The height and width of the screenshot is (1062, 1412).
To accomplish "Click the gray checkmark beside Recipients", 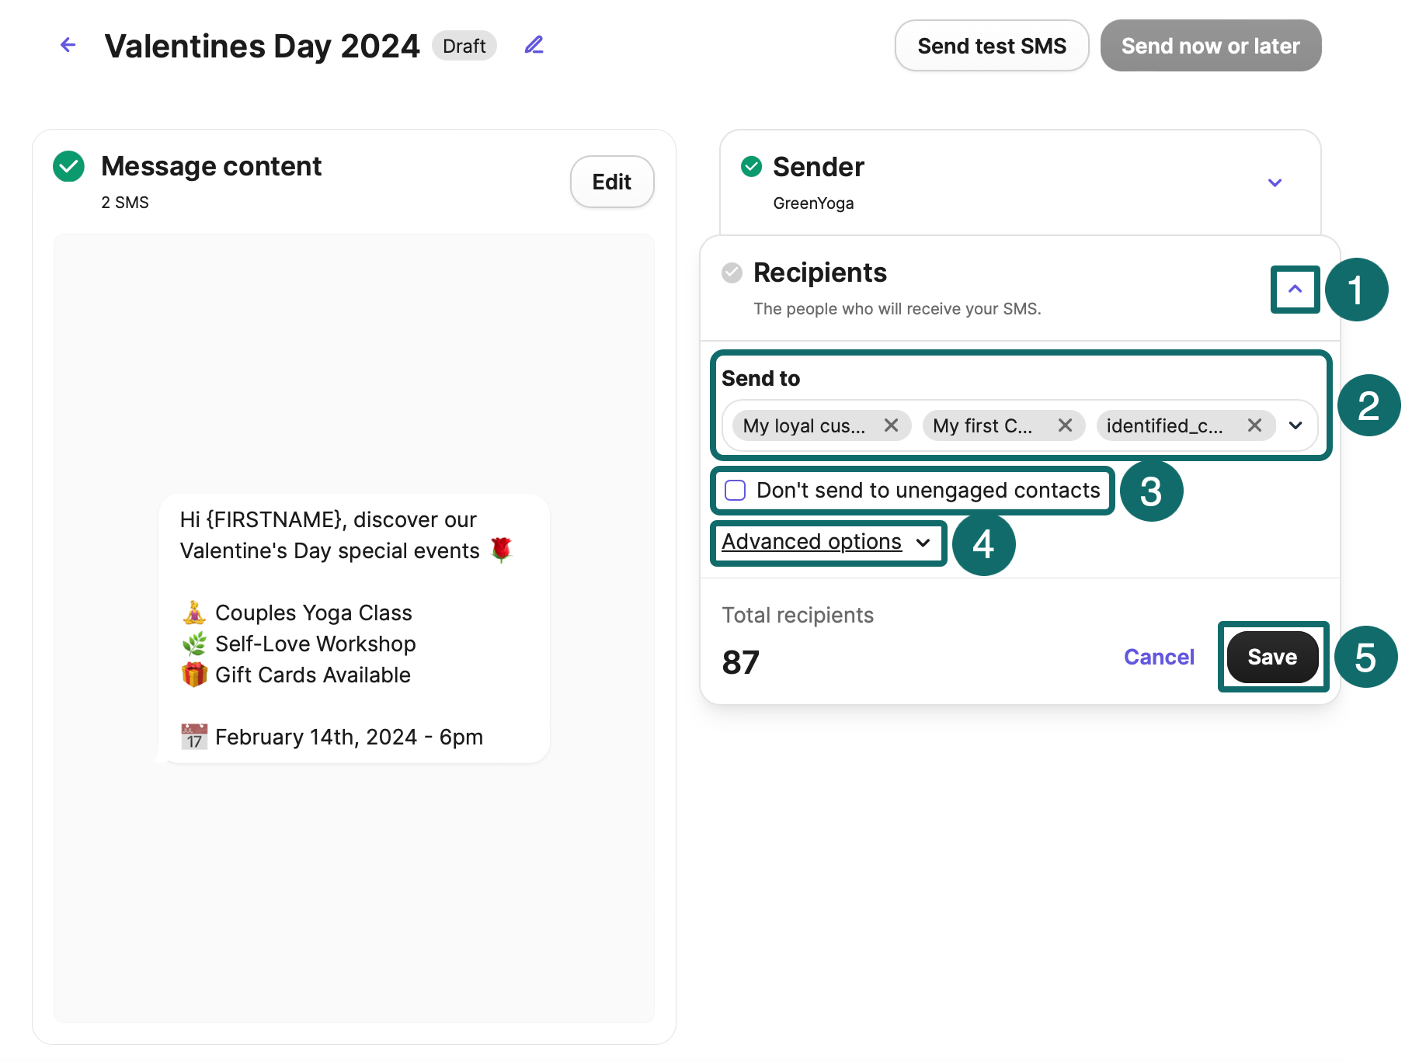I will pyautogui.click(x=732, y=272).
